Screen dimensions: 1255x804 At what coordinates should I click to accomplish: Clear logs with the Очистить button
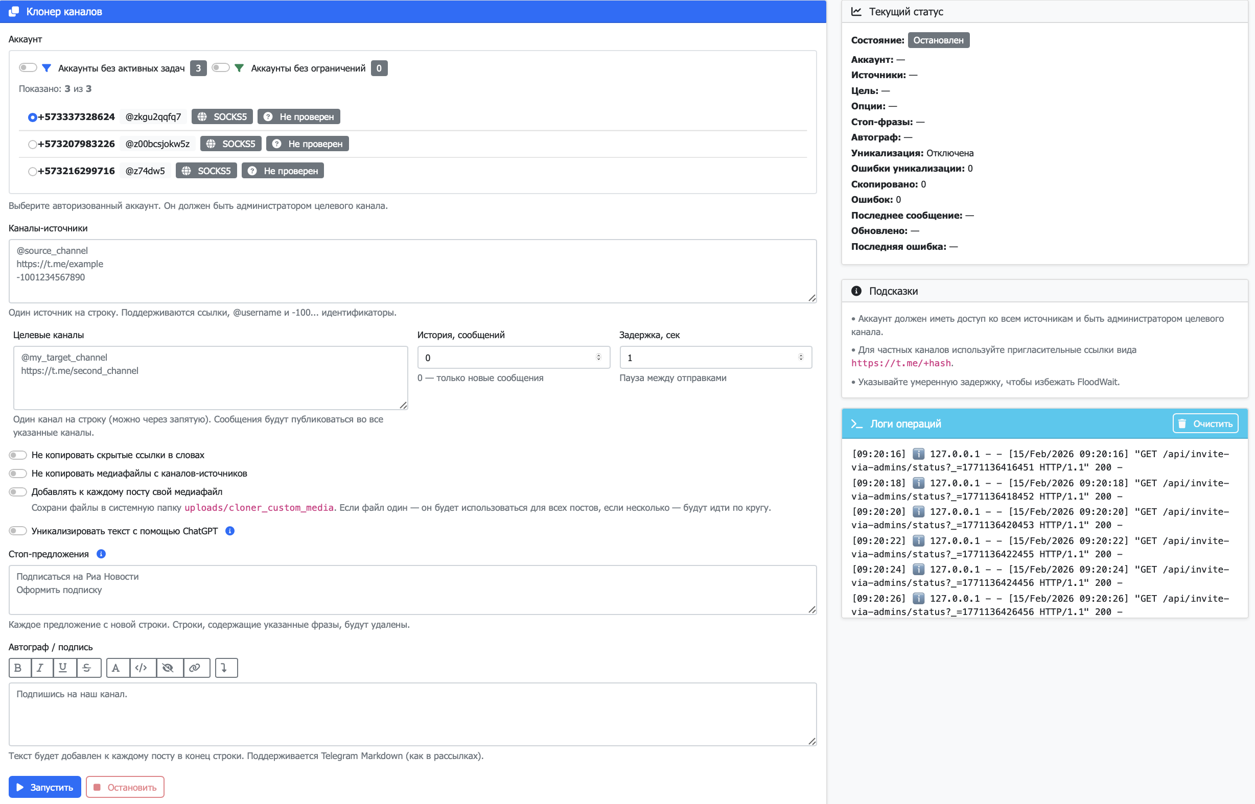[1205, 424]
